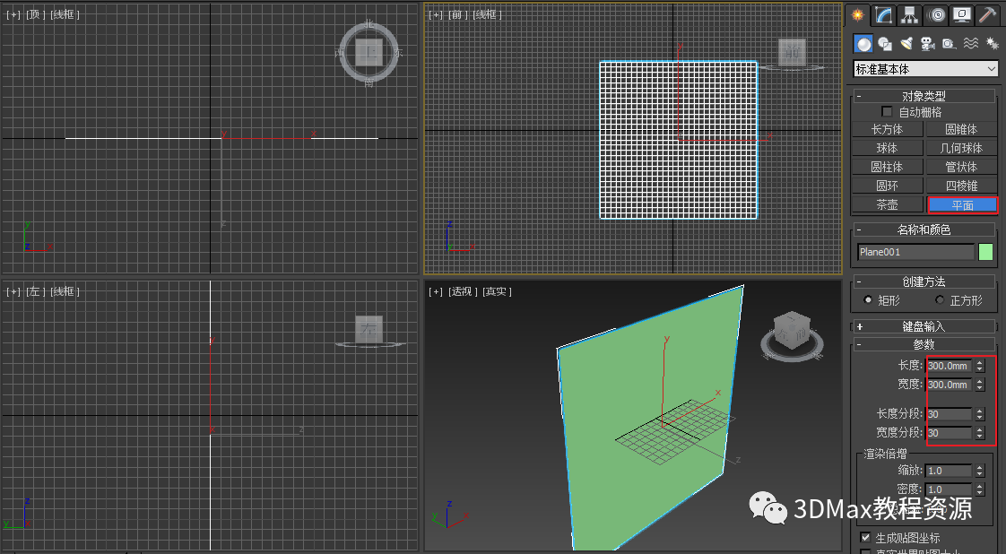Open the Utilities hammer tab
The image size is (1006, 554).
click(988, 14)
